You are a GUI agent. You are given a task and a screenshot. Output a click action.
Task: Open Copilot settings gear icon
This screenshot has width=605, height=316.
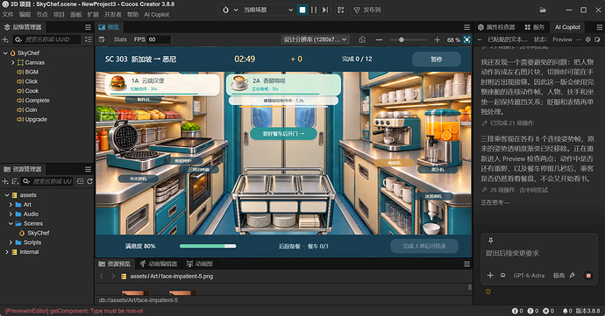point(588,39)
